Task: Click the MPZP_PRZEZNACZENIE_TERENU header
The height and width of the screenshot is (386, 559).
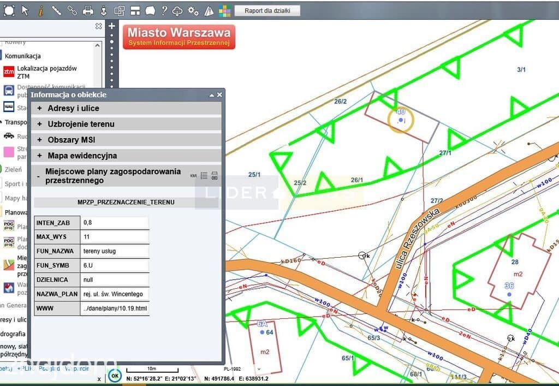Action: click(x=126, y=202)
